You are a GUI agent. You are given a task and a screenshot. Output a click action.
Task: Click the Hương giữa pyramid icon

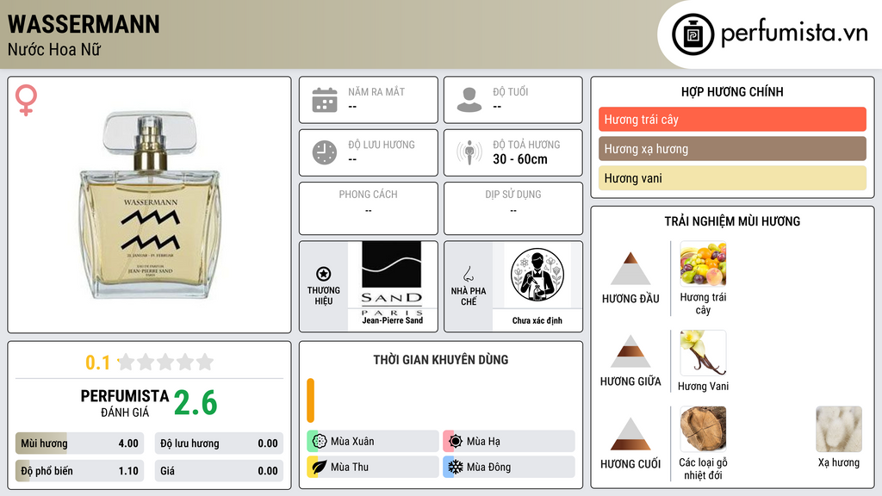[630, 351]
